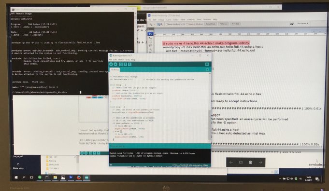Open the tab dropdown arrow in Arduino
This screenshot has width=329, height=191.
click(207, 69)
